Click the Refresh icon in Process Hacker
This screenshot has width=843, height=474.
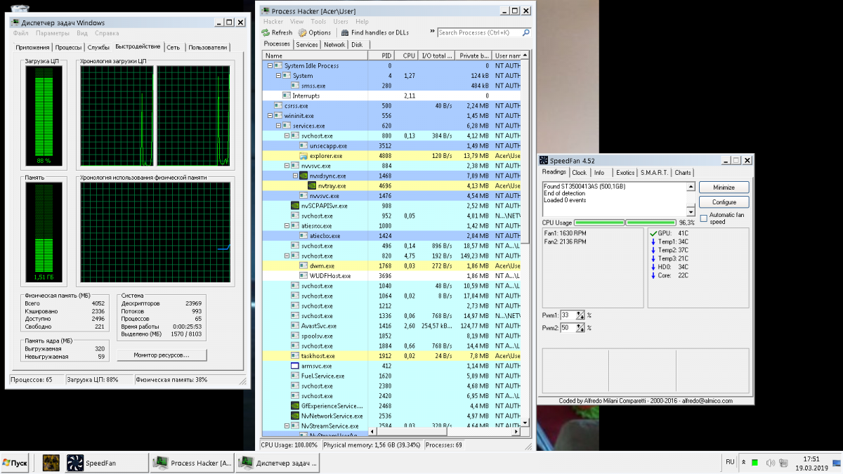[266, 32]
